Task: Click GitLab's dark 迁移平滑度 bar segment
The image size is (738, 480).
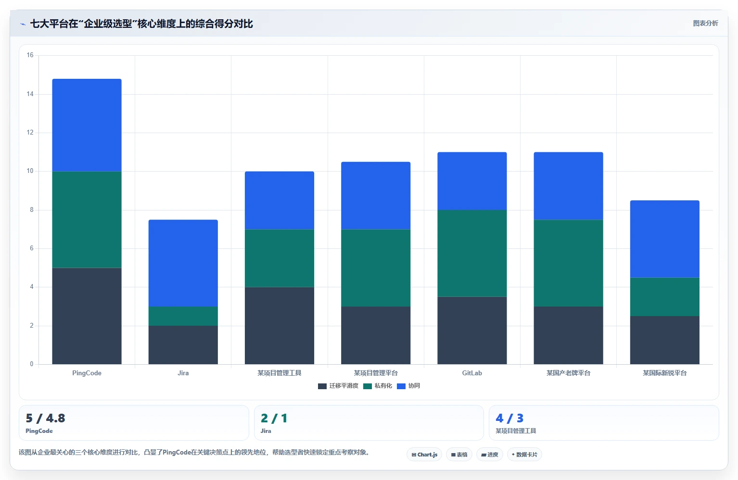Action: tap(472, 331)
